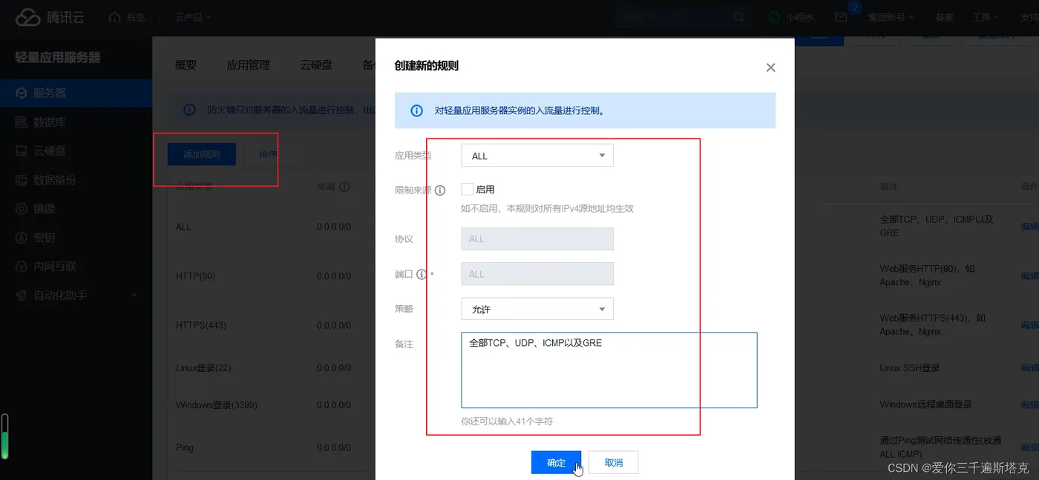Viewport: 1039px width, 480px height.
Task: Click 轻量应用服务器 sidebar heading
Action: coord(58,57)
